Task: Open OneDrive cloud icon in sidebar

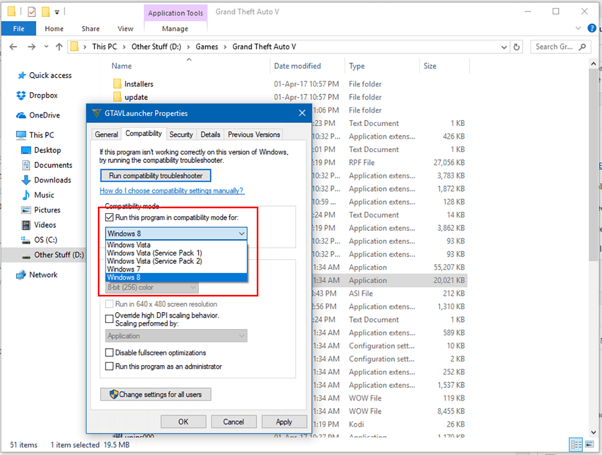Action: point(21,115)
